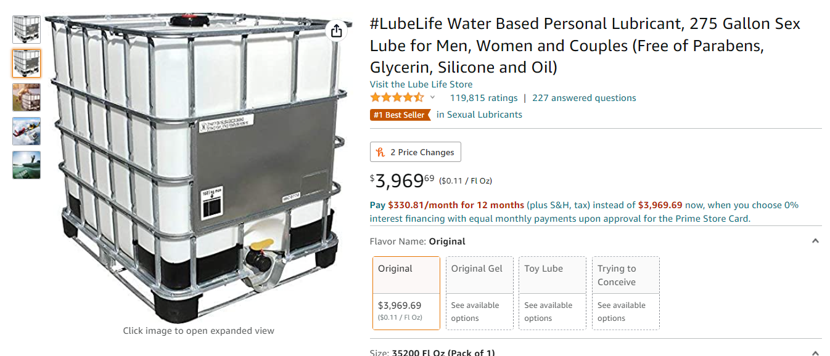Open the rating breakdown chevron beside stars
This screenshot has height=356, width=830.
[x=433, y=97]
